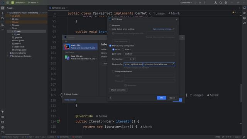Open the Pull Requests tool window icon
Image resolution: width=247 pixels, height=139 pixels.
(3, 18)
